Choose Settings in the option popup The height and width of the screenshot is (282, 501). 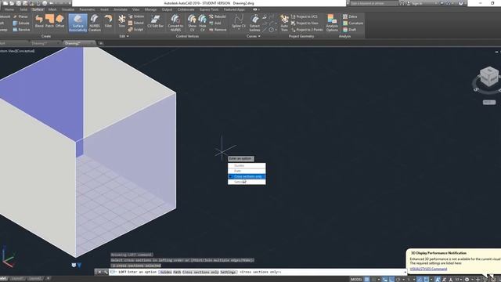(247, 182)
